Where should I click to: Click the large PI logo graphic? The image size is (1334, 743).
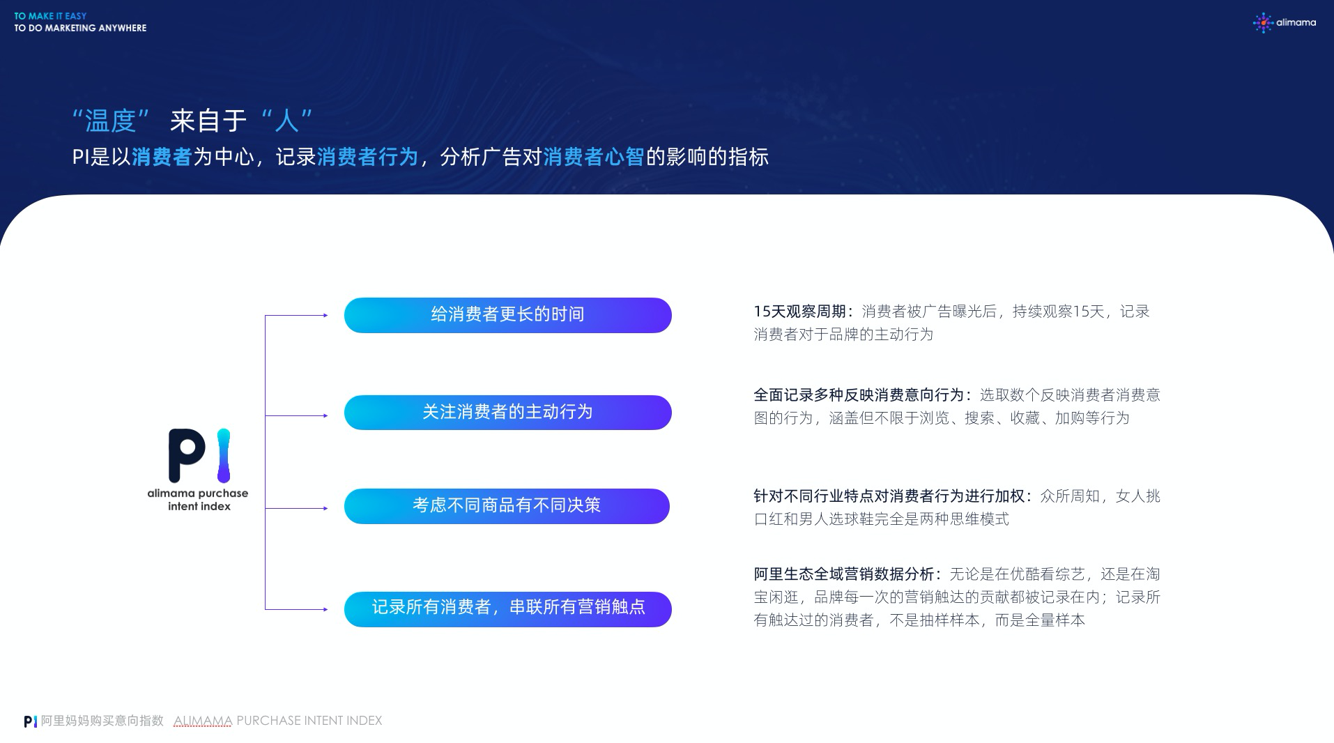click(199, 456)
